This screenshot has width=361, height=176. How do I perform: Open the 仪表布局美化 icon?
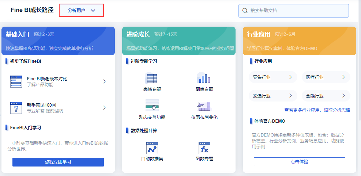point(204,106)
